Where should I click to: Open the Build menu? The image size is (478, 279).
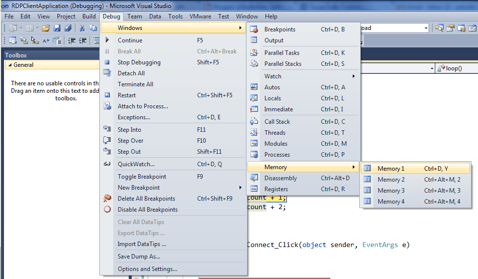[89, 16]
